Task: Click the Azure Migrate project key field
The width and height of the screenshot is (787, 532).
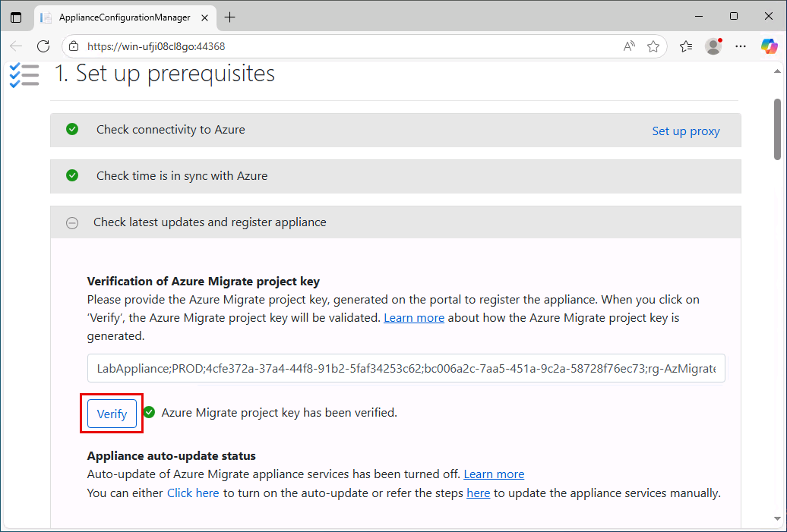Action: click(x=406, y=369)
